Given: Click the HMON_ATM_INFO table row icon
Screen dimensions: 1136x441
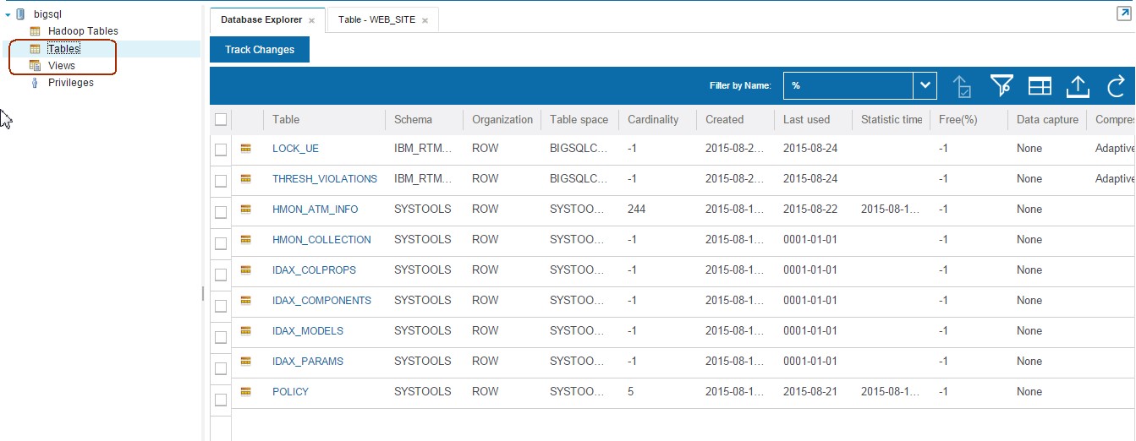Looking at the screenshot, I should [246, 209].
